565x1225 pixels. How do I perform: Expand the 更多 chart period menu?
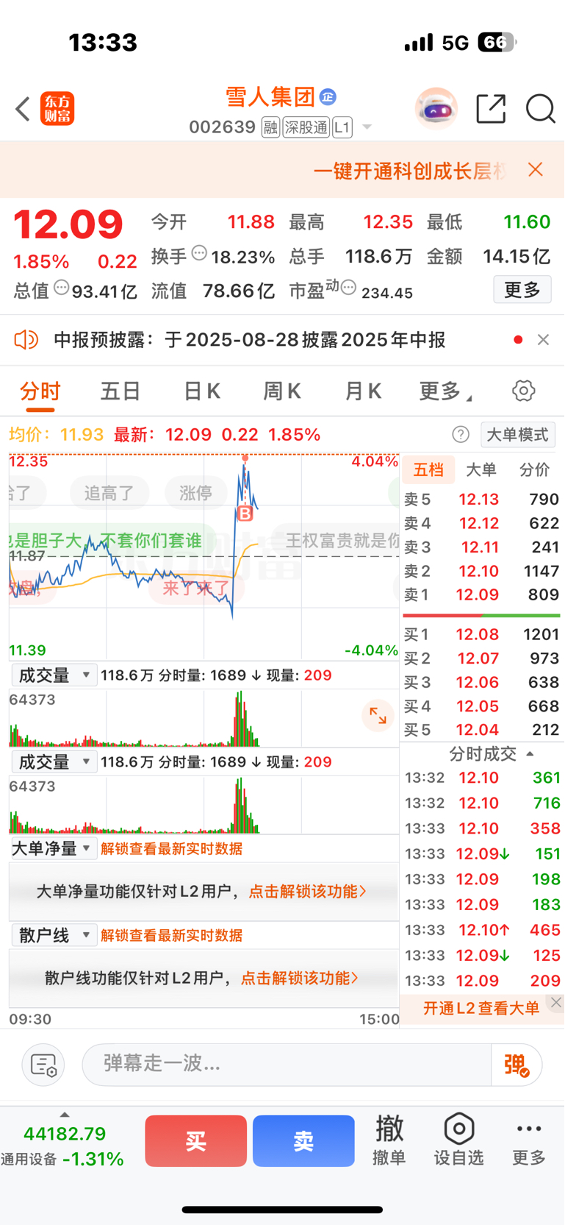(x=446, y=391)
